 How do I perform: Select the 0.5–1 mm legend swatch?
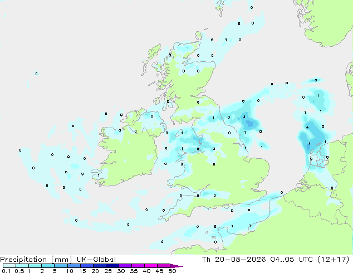[22, 266]
